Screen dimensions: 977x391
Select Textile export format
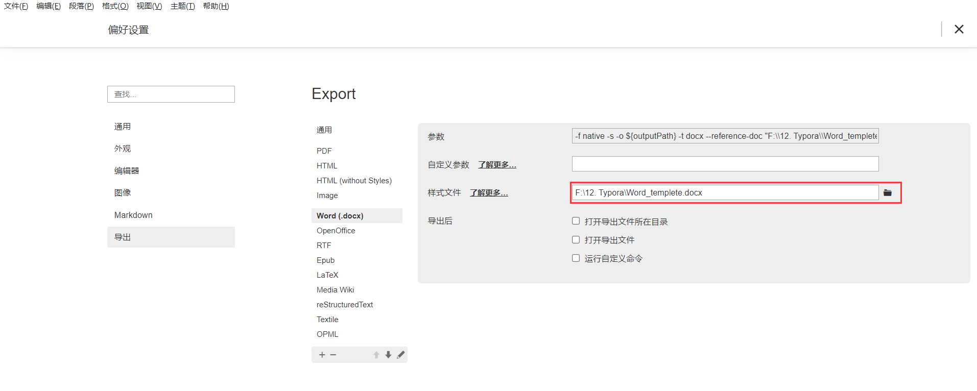[357, 319]
